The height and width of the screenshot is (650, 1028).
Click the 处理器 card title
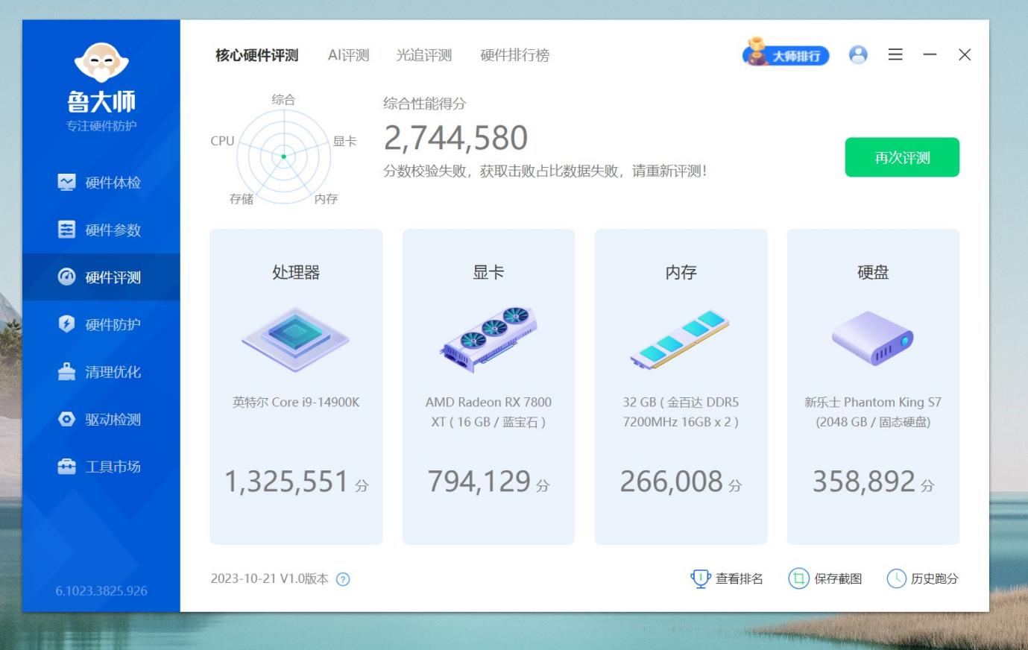tap(296, 272)
